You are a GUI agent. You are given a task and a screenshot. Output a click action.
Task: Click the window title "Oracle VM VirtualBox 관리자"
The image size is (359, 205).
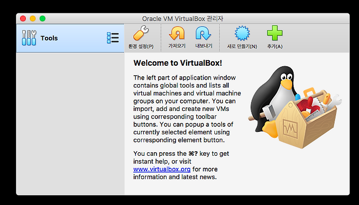pyautogui.click(x=182, y=18)
